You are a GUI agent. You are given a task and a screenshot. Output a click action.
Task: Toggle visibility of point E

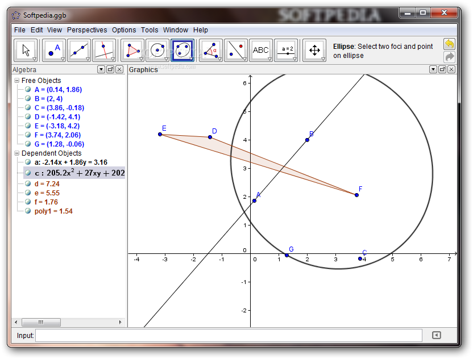pyautogui.click(x=28, y=126)
